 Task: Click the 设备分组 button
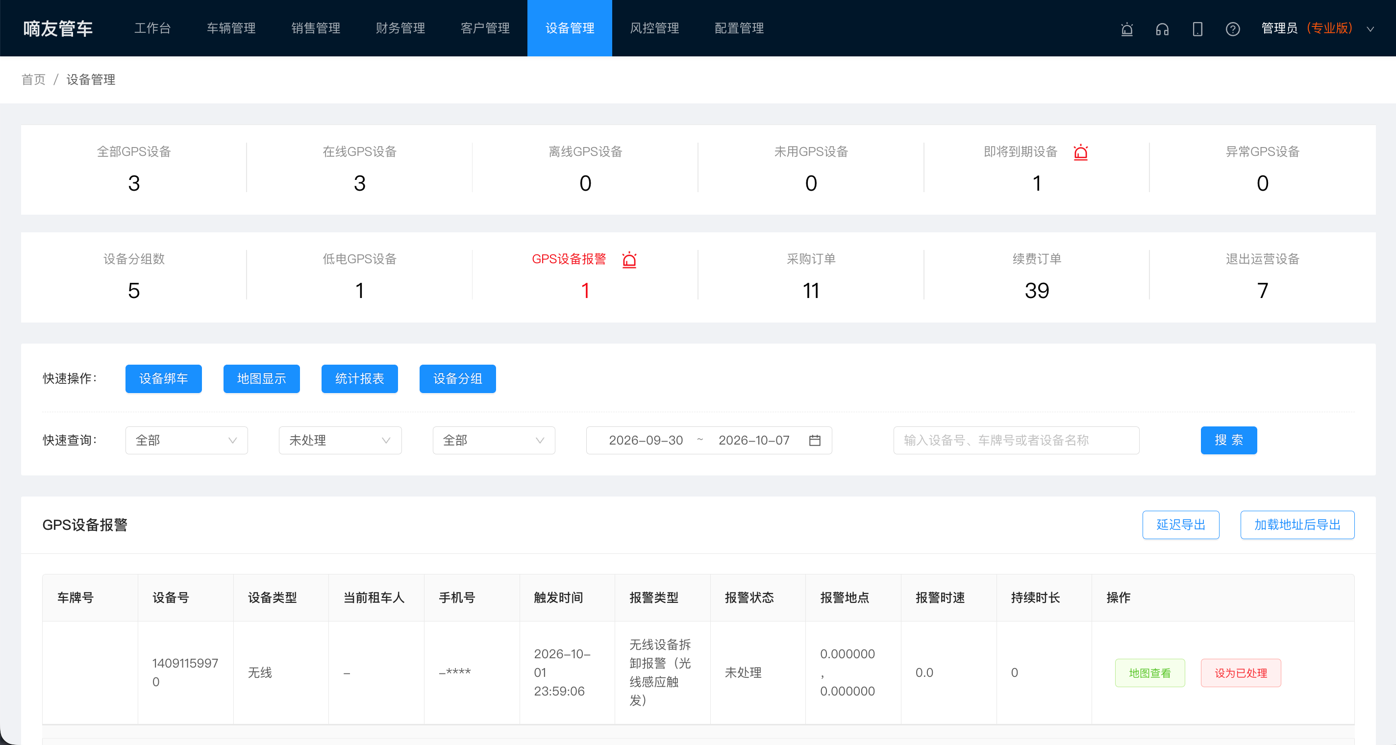(x=457, y=379)
